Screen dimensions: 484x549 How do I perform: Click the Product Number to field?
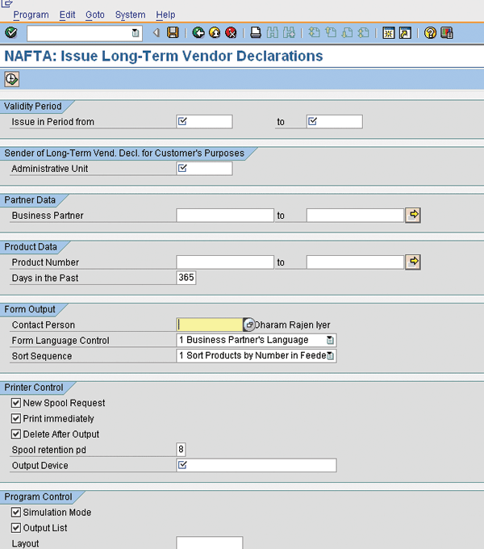coord(355,262)
